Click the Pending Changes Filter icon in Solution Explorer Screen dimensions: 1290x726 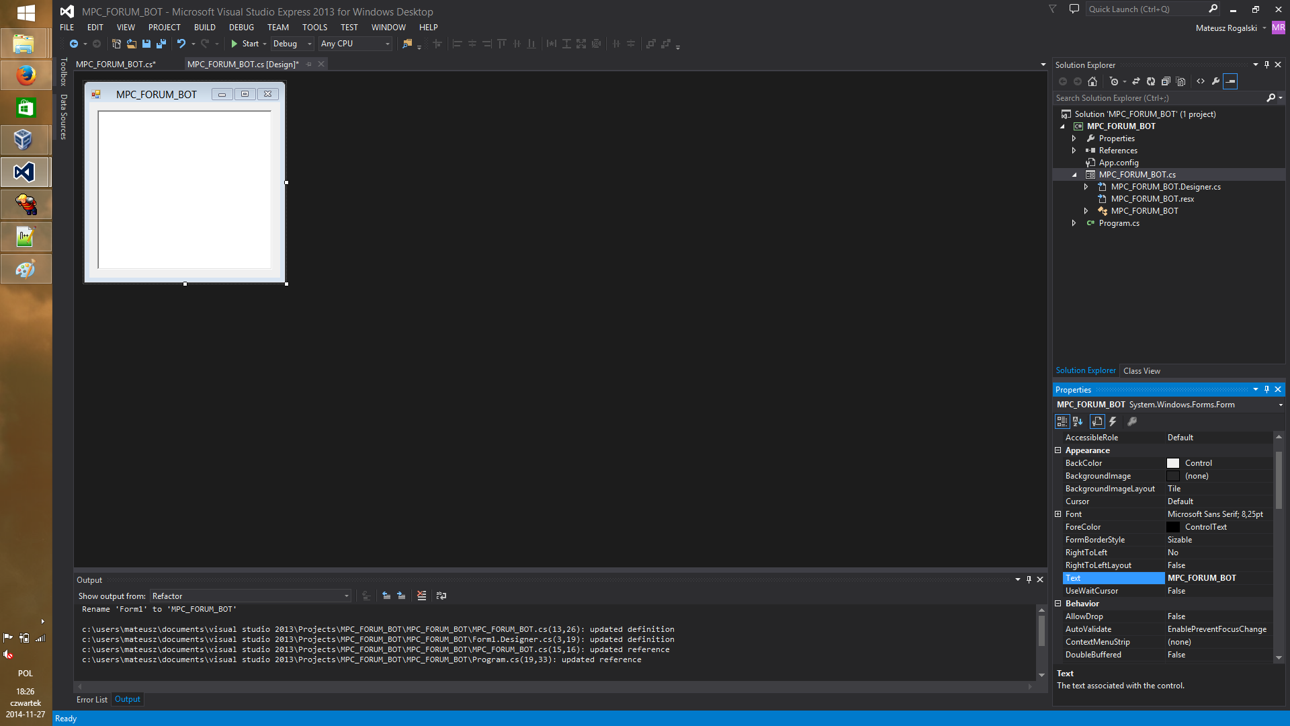pyautogui.click(x=1114, y=81)
